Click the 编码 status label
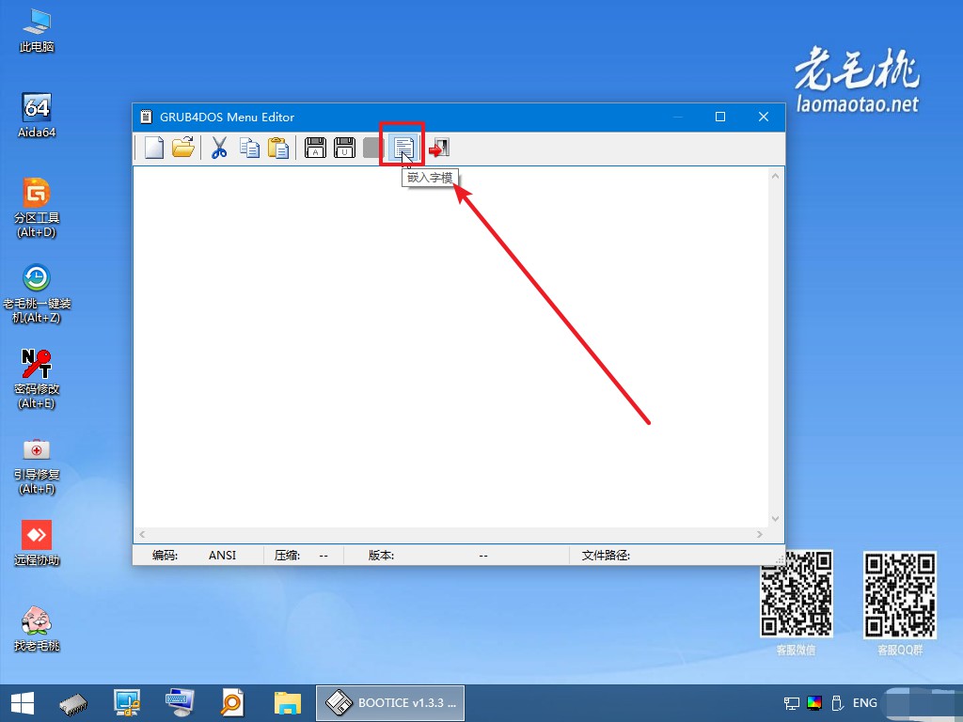The height and width of the screenshot is (722, 963). tap(165, 555)
